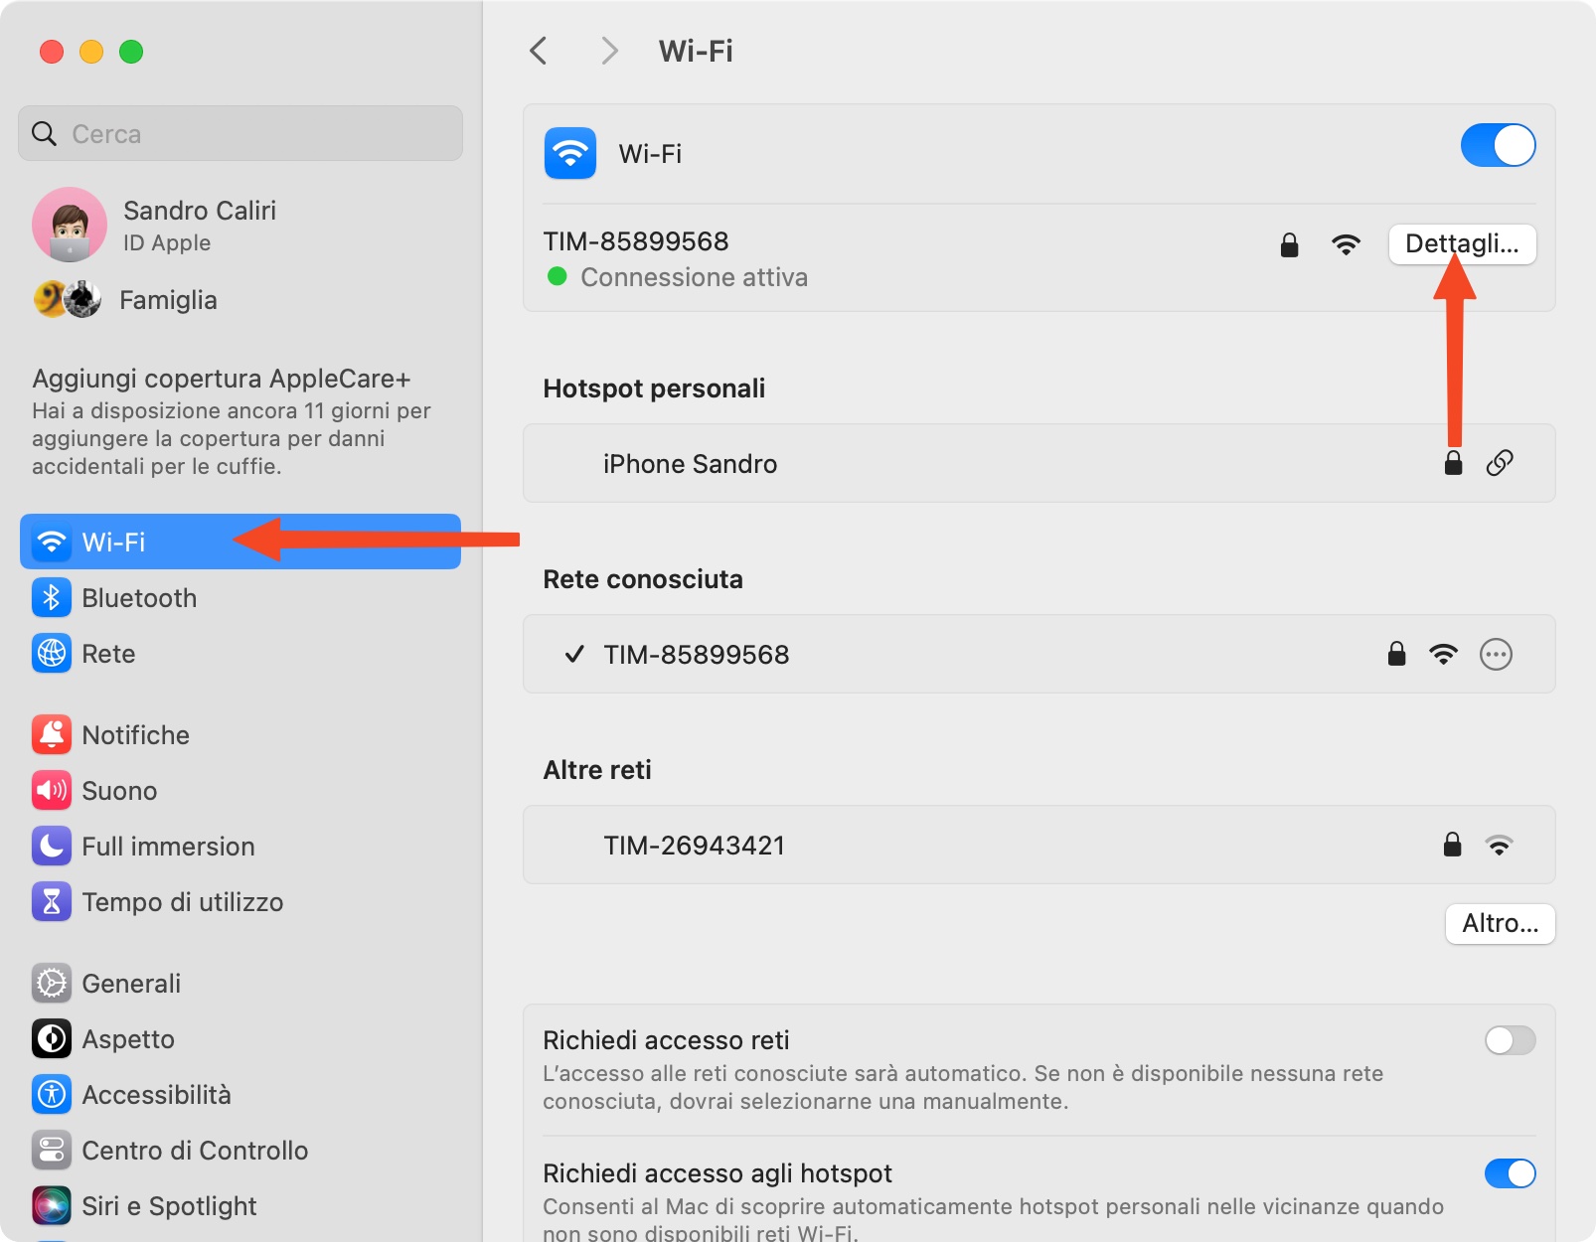
Task: Click the Famiglia avatars icon
Action: coord(68,299)
